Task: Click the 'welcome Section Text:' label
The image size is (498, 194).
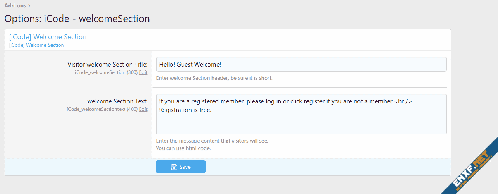Action: pyautogui.click(x=117, y=101)
